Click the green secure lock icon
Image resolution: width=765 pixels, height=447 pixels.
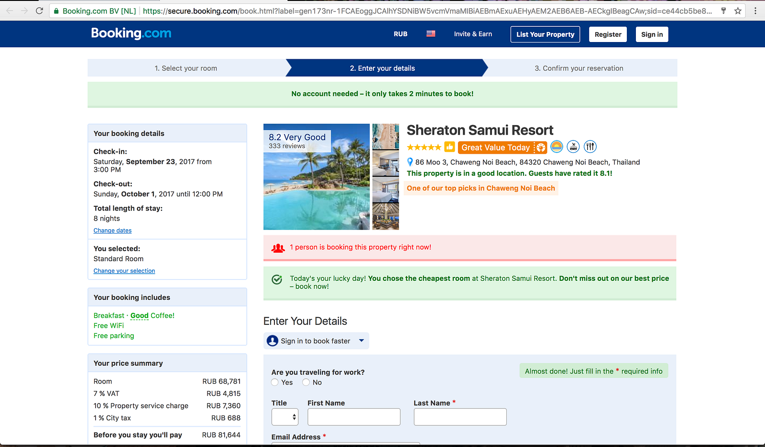56,11
